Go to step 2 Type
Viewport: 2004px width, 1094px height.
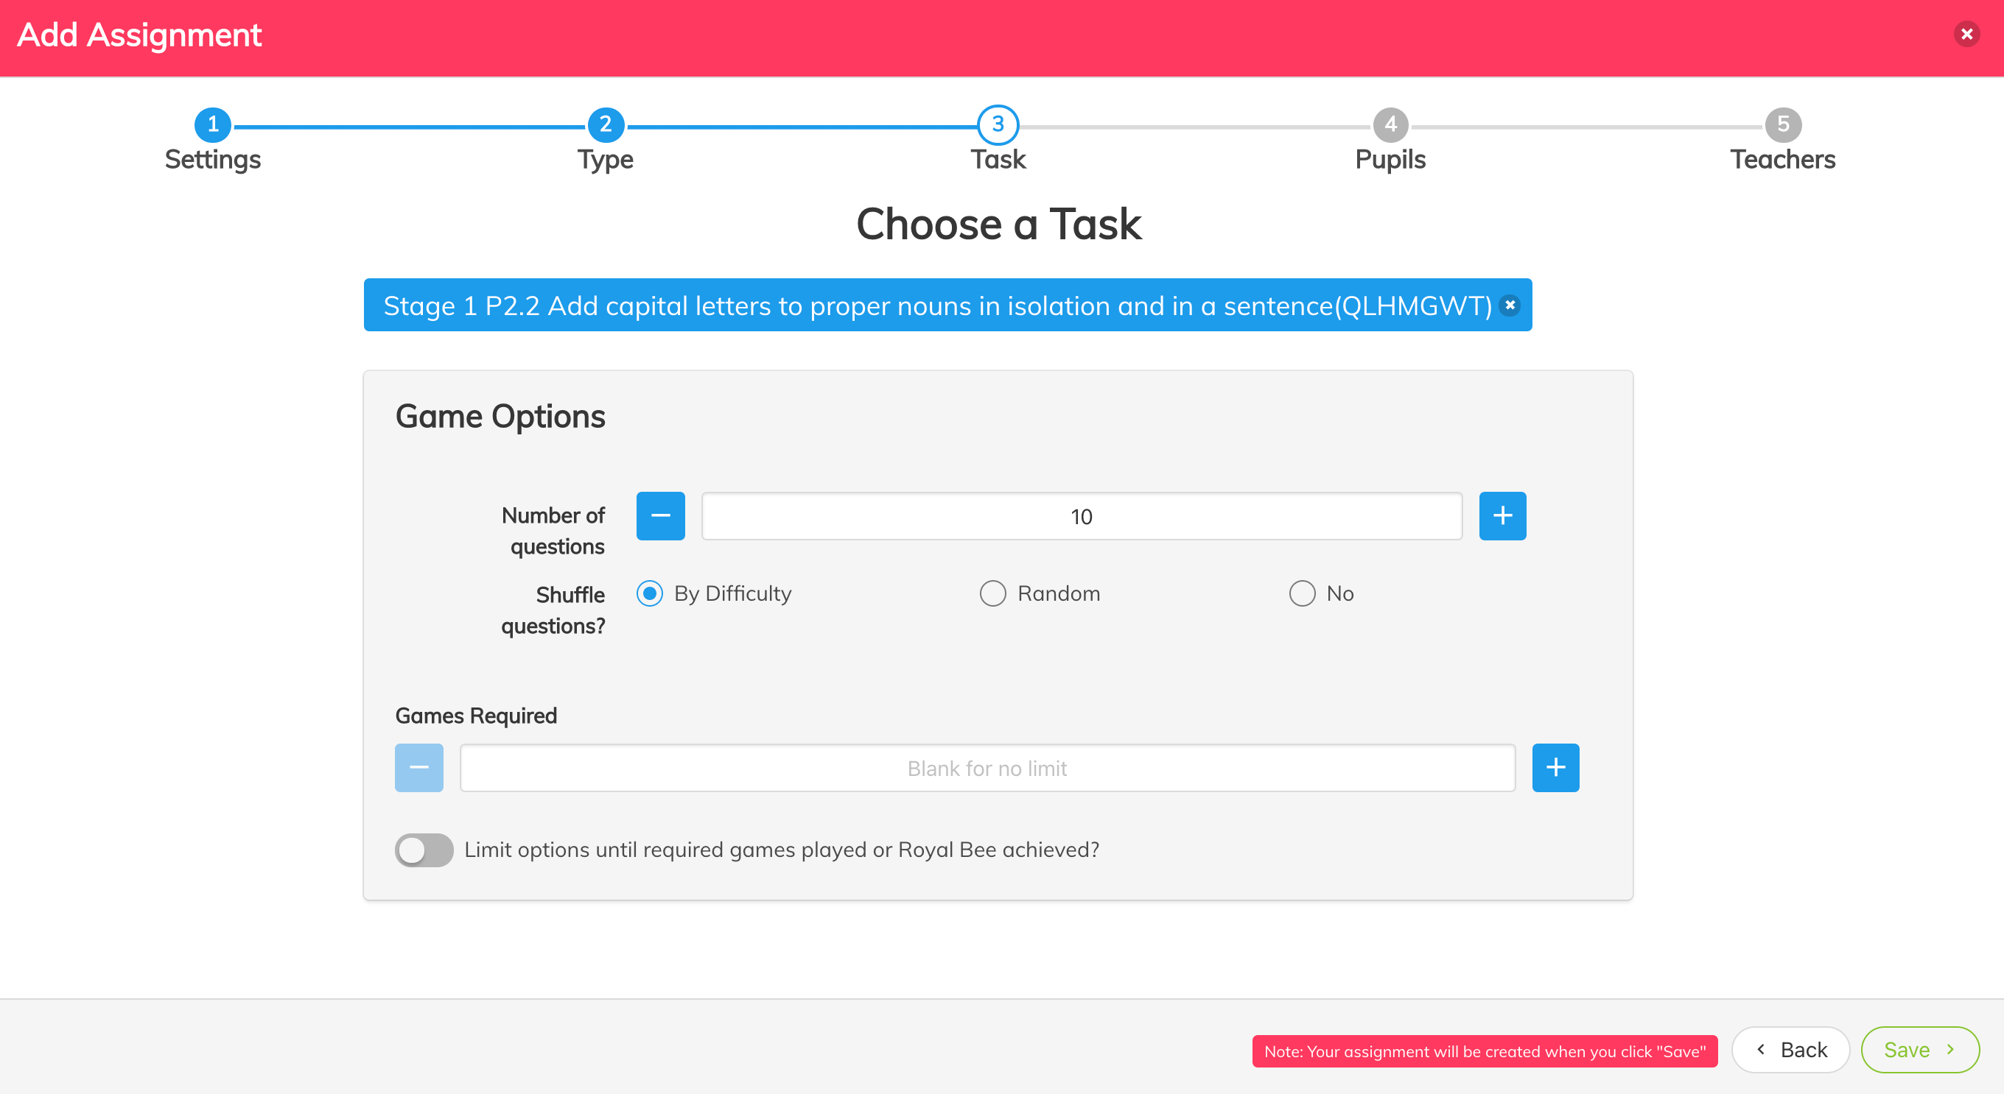click(605, 124)
